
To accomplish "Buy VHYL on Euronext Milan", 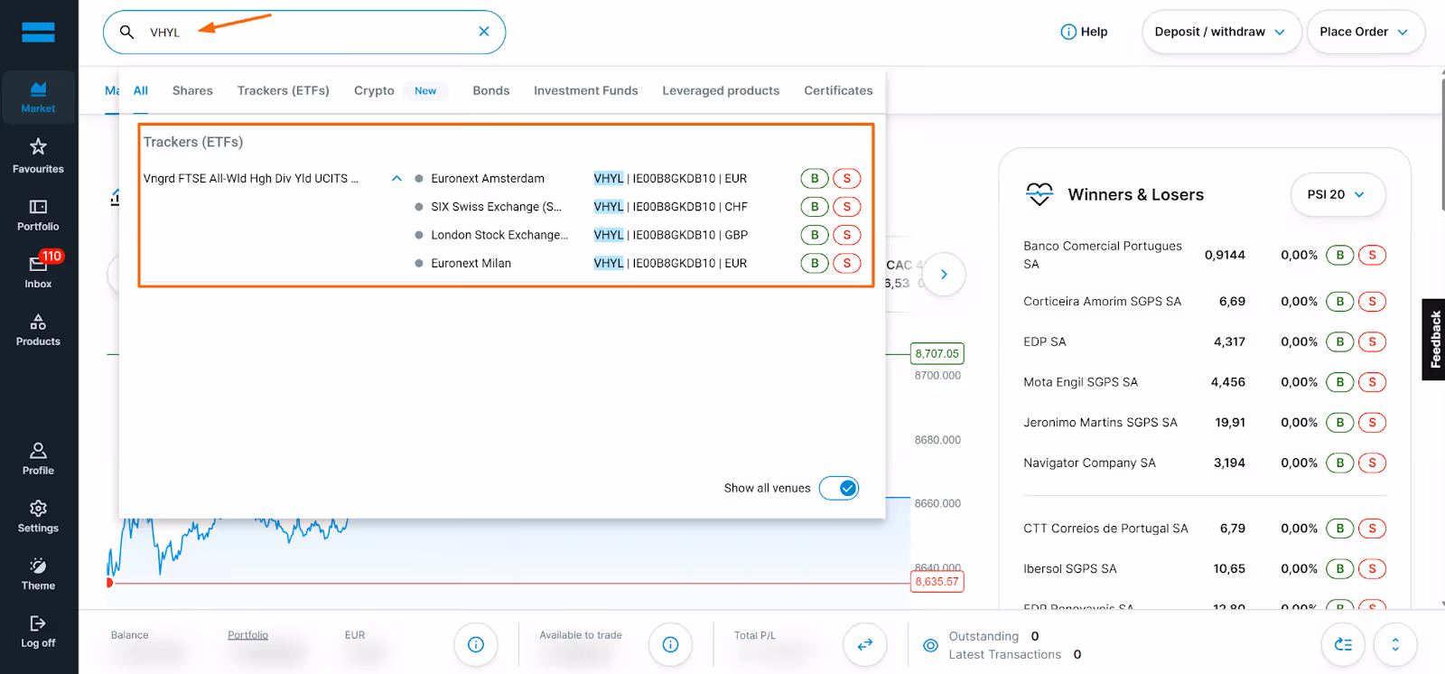I will pos(815,263).
